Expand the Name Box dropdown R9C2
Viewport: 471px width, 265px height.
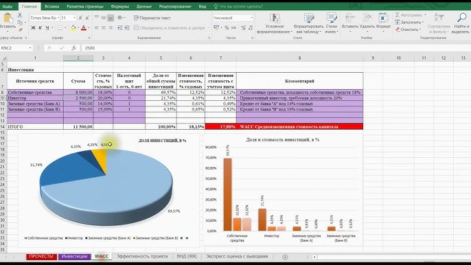30,48
